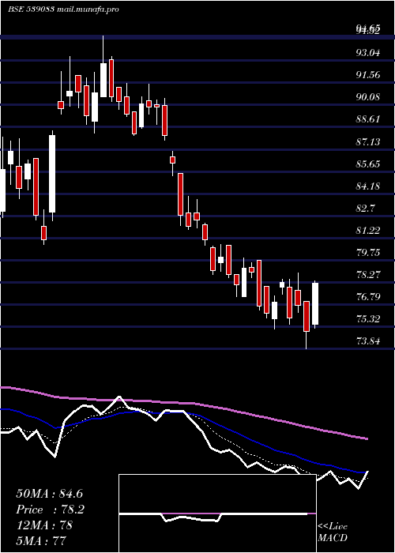
Task: Click the 82.7 price axis label
Action: [x=365, y=208]
